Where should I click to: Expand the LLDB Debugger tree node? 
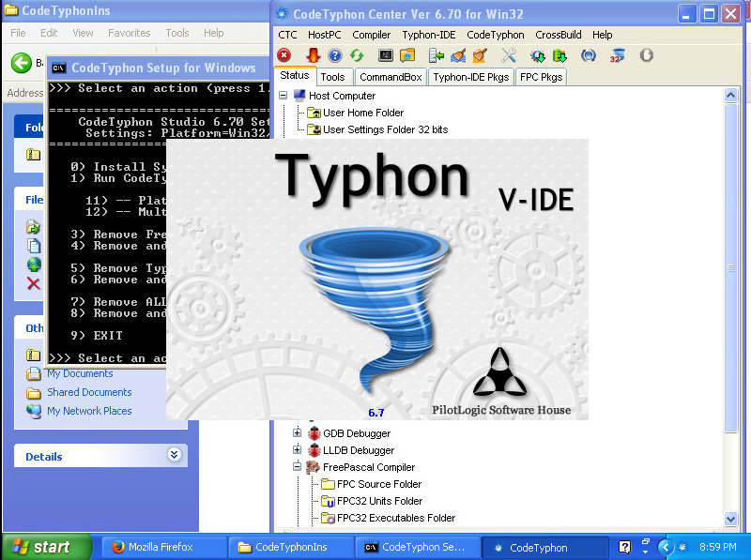tap(298, 450)
